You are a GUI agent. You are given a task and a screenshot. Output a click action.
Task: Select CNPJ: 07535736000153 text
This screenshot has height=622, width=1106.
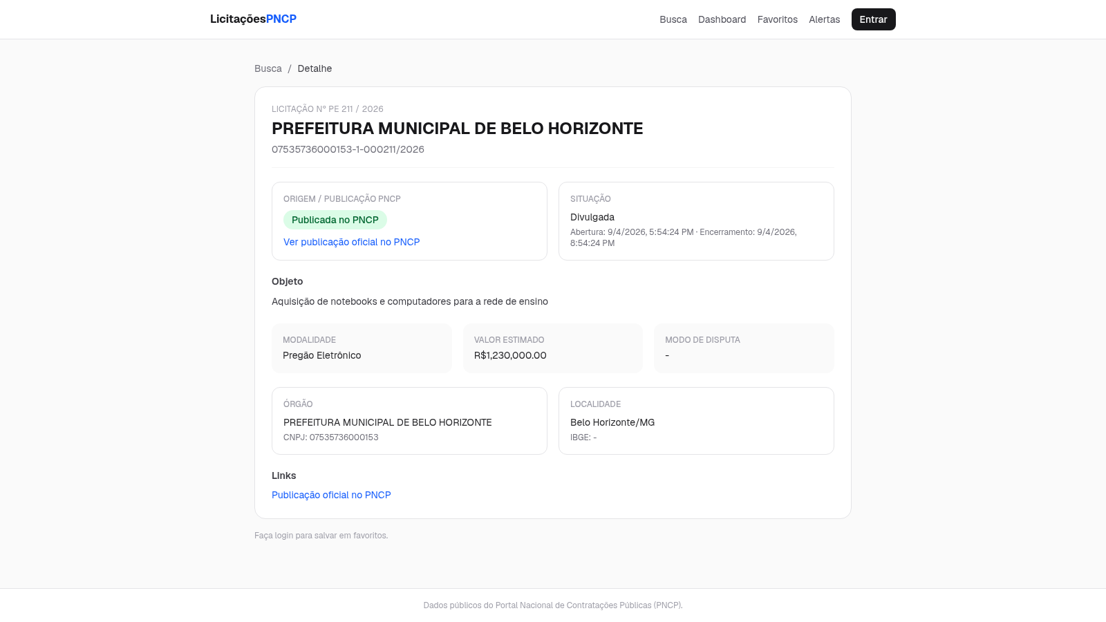331,437
